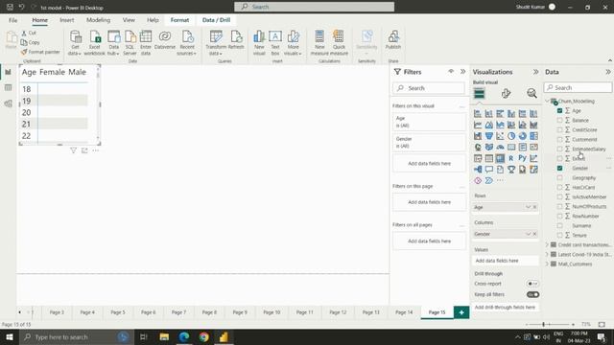The image size is (614, 345).
Task: Open the SQL Server data source
Action: point(130,43)
